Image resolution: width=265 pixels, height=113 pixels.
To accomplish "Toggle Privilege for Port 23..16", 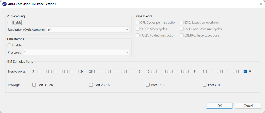I will click(91, 85).
